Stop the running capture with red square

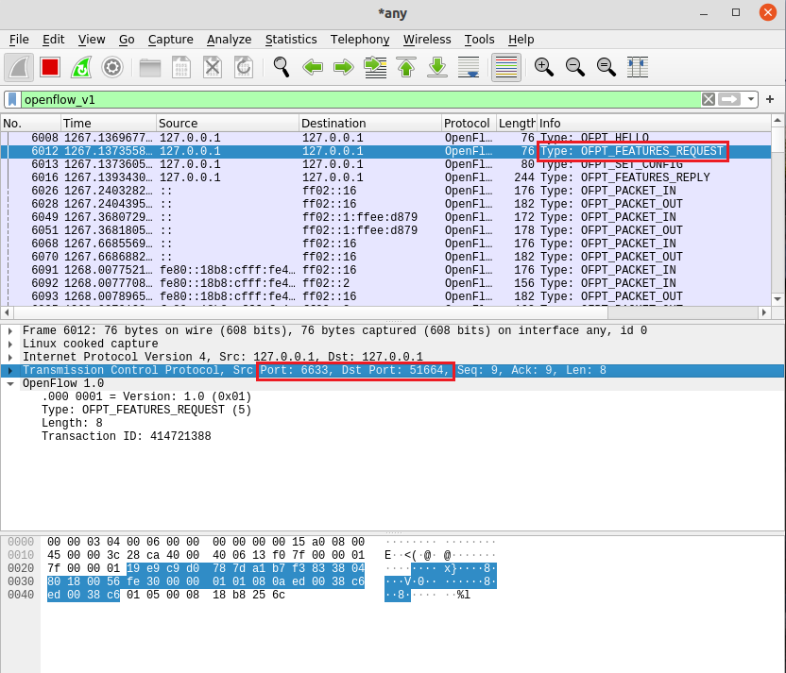(50, 67)
